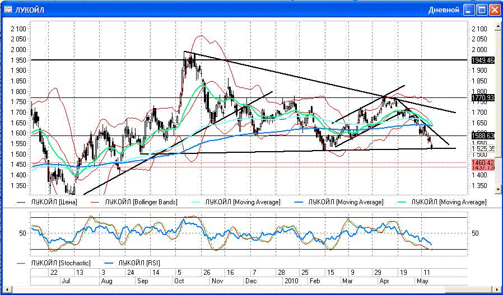Click the Dec month label on the time axis
Viewport: 503px width, 295px height.
tap(250, 281)
